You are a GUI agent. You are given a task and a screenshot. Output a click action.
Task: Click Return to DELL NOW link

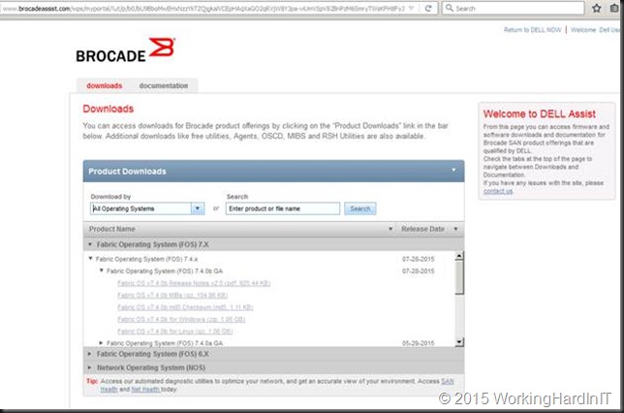click(533, 30)
